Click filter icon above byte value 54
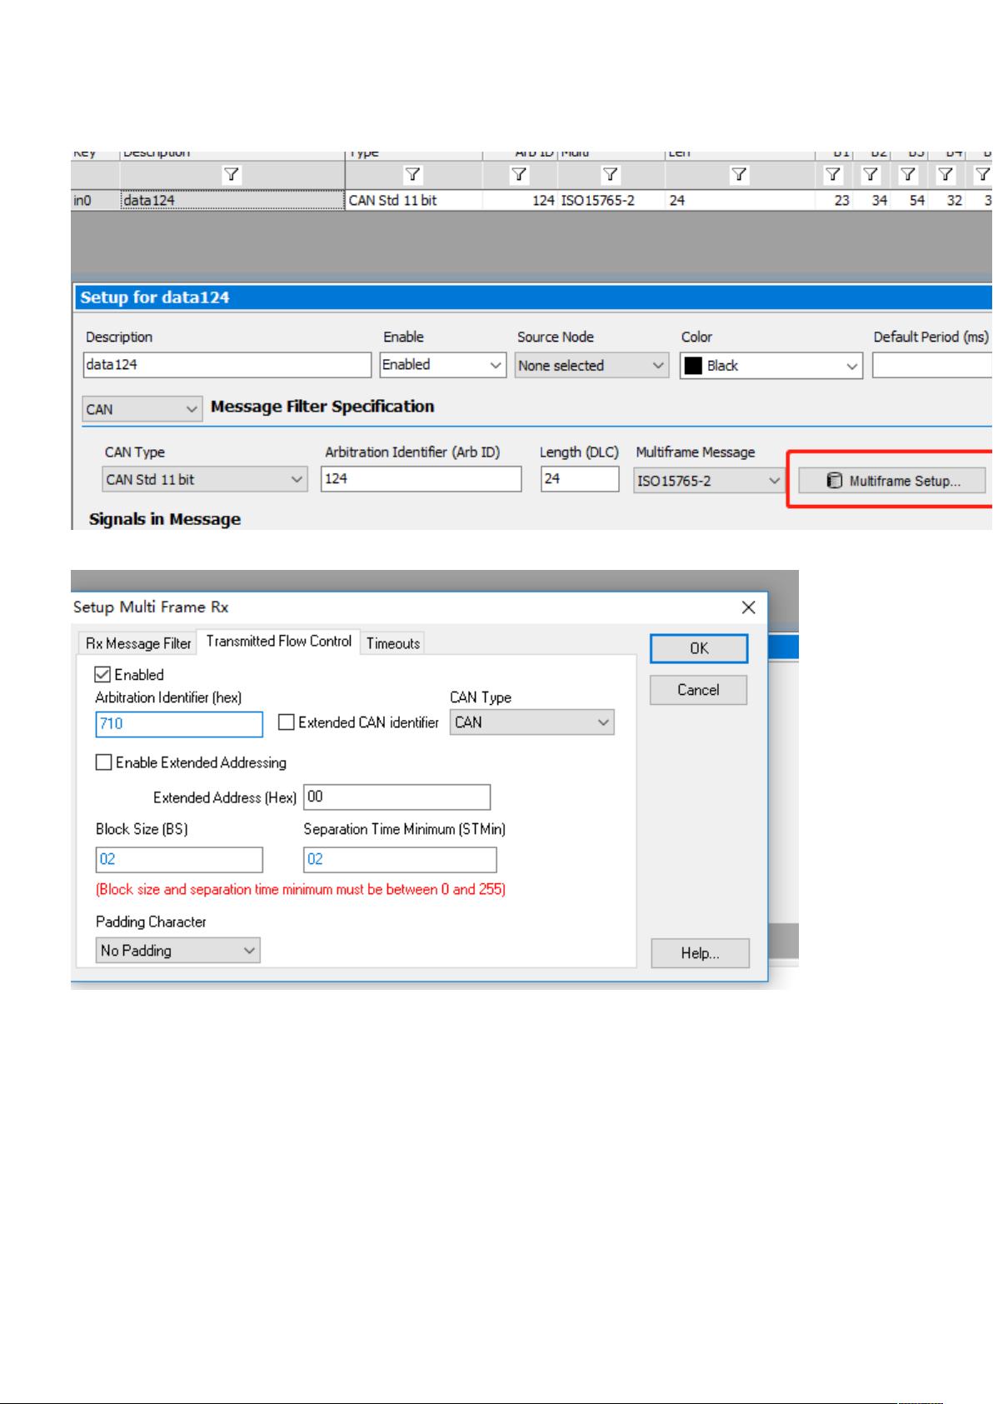 908,175
